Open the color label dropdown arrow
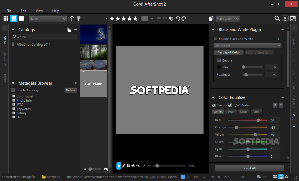This screenshot has height=181, width=299. pyautogui.click(x=152, y=19)
